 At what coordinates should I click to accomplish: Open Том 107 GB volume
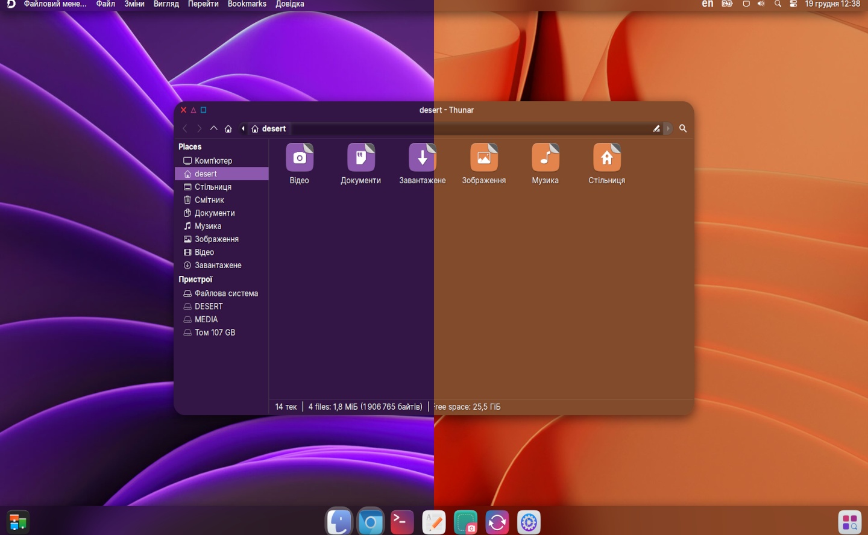(x=215, y=333)
